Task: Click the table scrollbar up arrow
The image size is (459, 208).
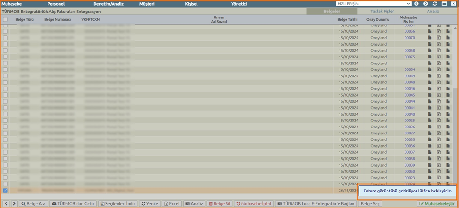Action: pyautogui.click(x=454, y=28)
